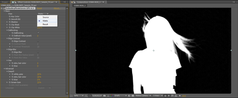Click the Smooth BG stopwatch icon
The width and height of the screenshot is (238, 98).
pos(9,19)
